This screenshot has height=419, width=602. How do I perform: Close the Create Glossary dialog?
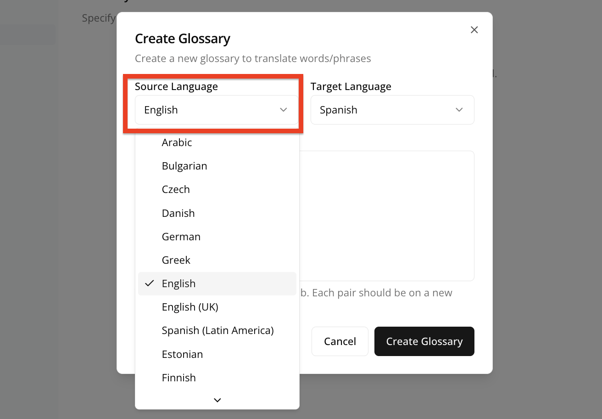[x=474, y=30]
